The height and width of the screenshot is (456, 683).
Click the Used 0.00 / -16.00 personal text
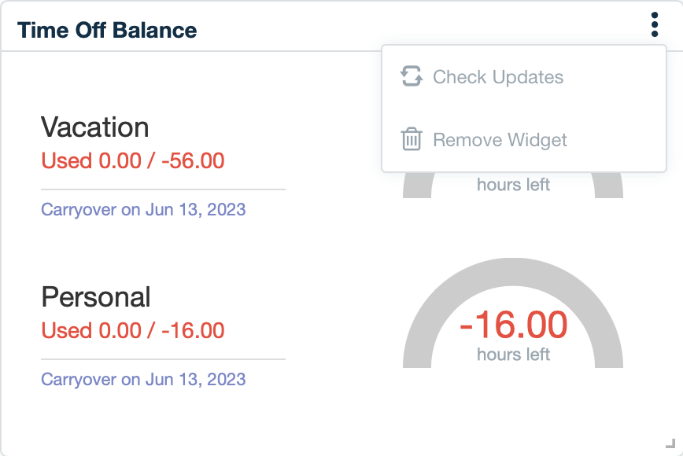pyautogui.click(x=132, y=330)
